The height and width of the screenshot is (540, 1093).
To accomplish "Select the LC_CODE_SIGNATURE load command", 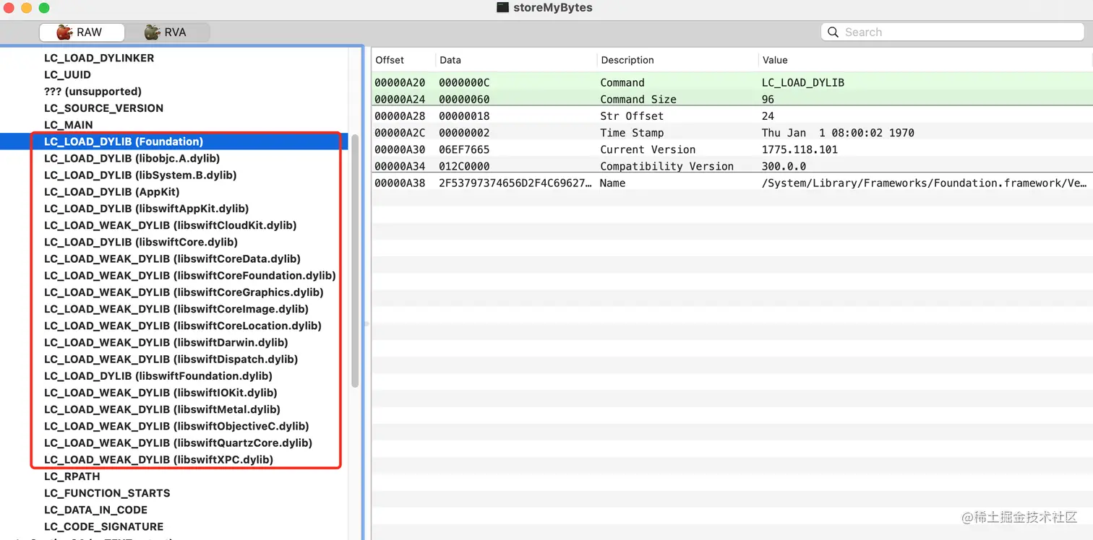I will pos(103,526).
